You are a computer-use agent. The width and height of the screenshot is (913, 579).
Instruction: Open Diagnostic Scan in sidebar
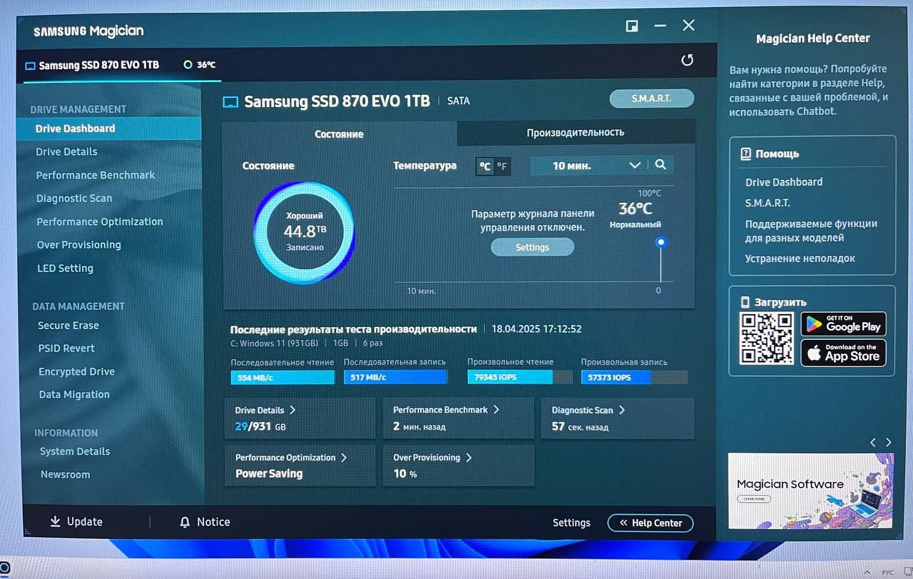pyautogui.click(x=74, y=198)
